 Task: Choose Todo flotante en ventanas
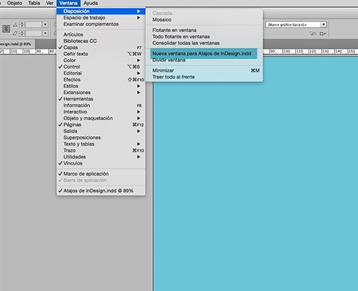pyautogui.click(x=204, y=36)
